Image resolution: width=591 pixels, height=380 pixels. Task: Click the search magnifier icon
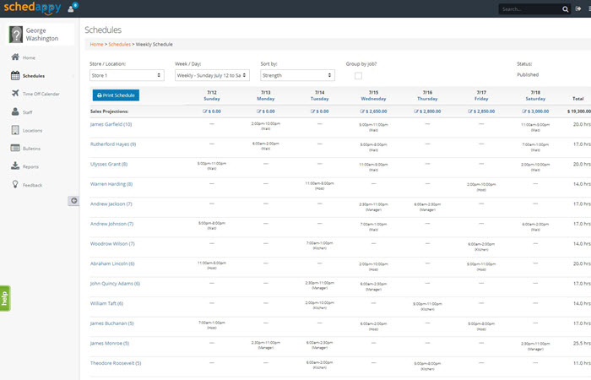click(x=565, y=9)
